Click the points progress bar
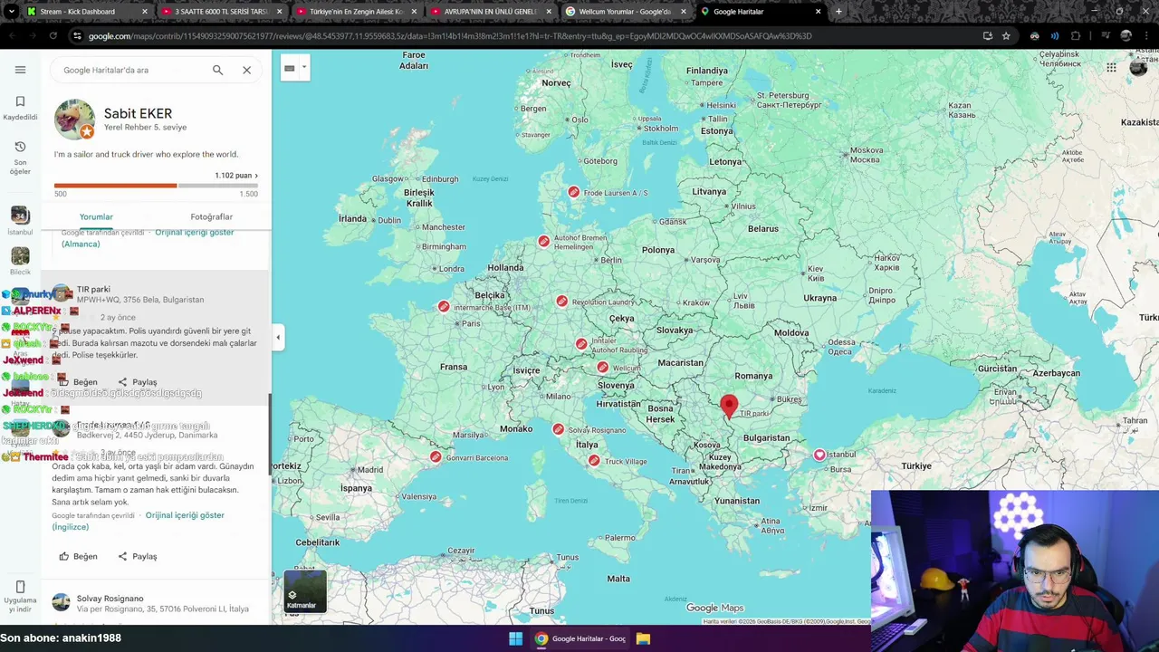Viewport: 1159px width, 652px height. click(x=156, y=186)
